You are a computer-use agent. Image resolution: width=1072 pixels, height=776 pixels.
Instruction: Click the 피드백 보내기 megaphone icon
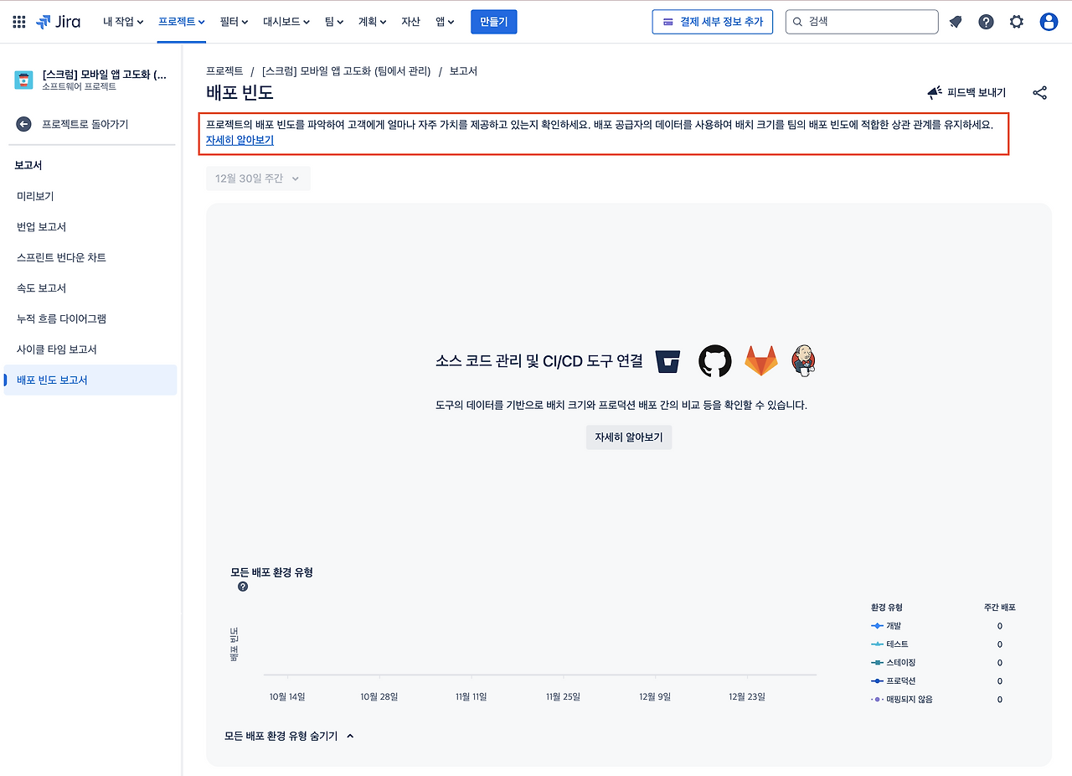935,93
